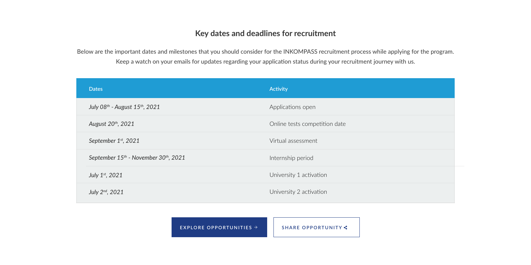Select the July 2nd, 2021 date cell
The width and height of the screenshot is (531, 265).
coord(106,192)
